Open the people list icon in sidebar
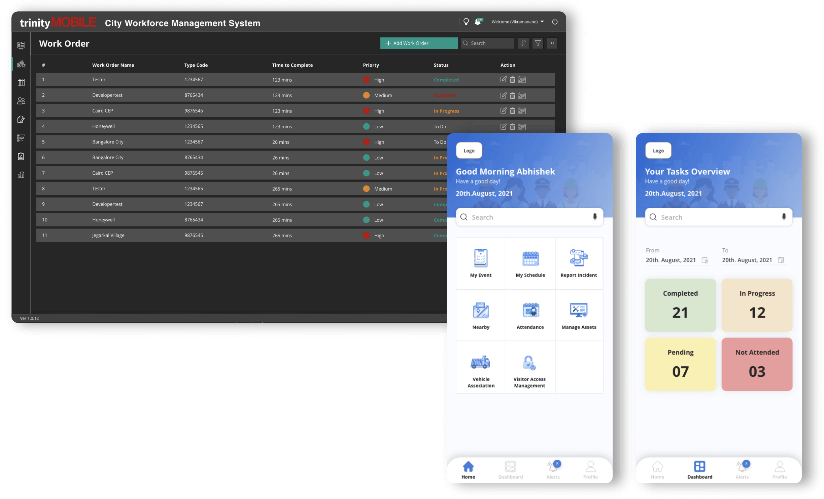 point(21,138)
